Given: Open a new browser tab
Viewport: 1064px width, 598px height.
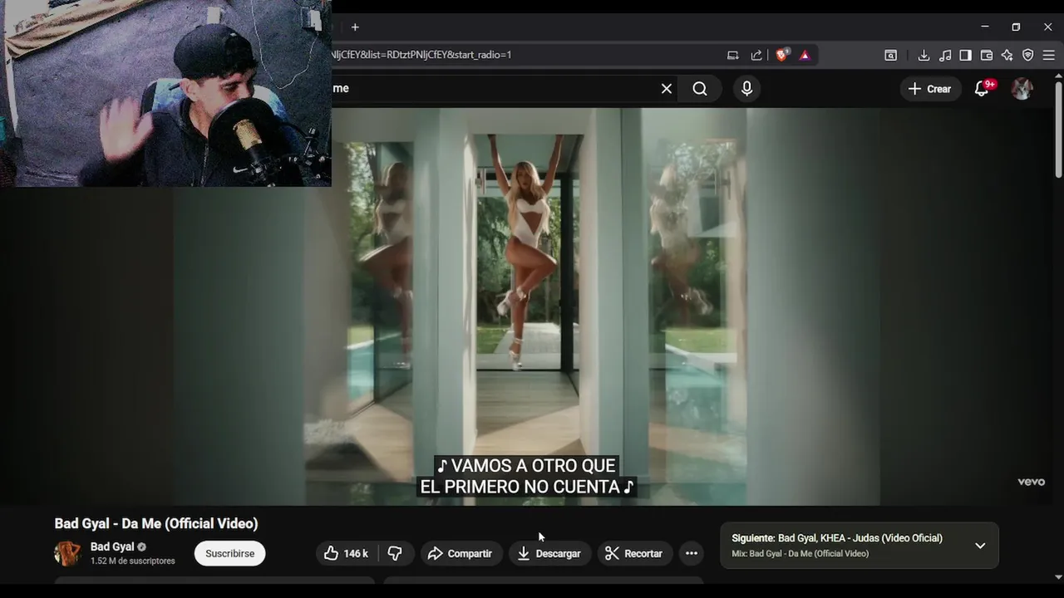Looking at the screenshot, I should (355, 27).
